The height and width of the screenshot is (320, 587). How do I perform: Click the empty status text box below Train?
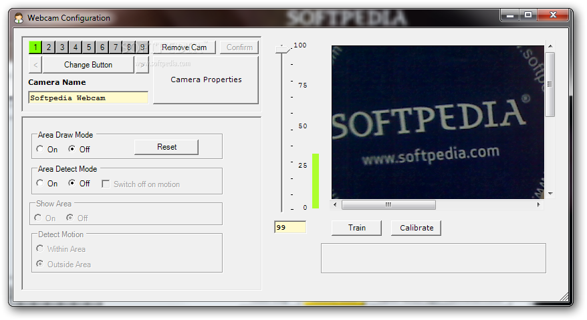(433, 259)
